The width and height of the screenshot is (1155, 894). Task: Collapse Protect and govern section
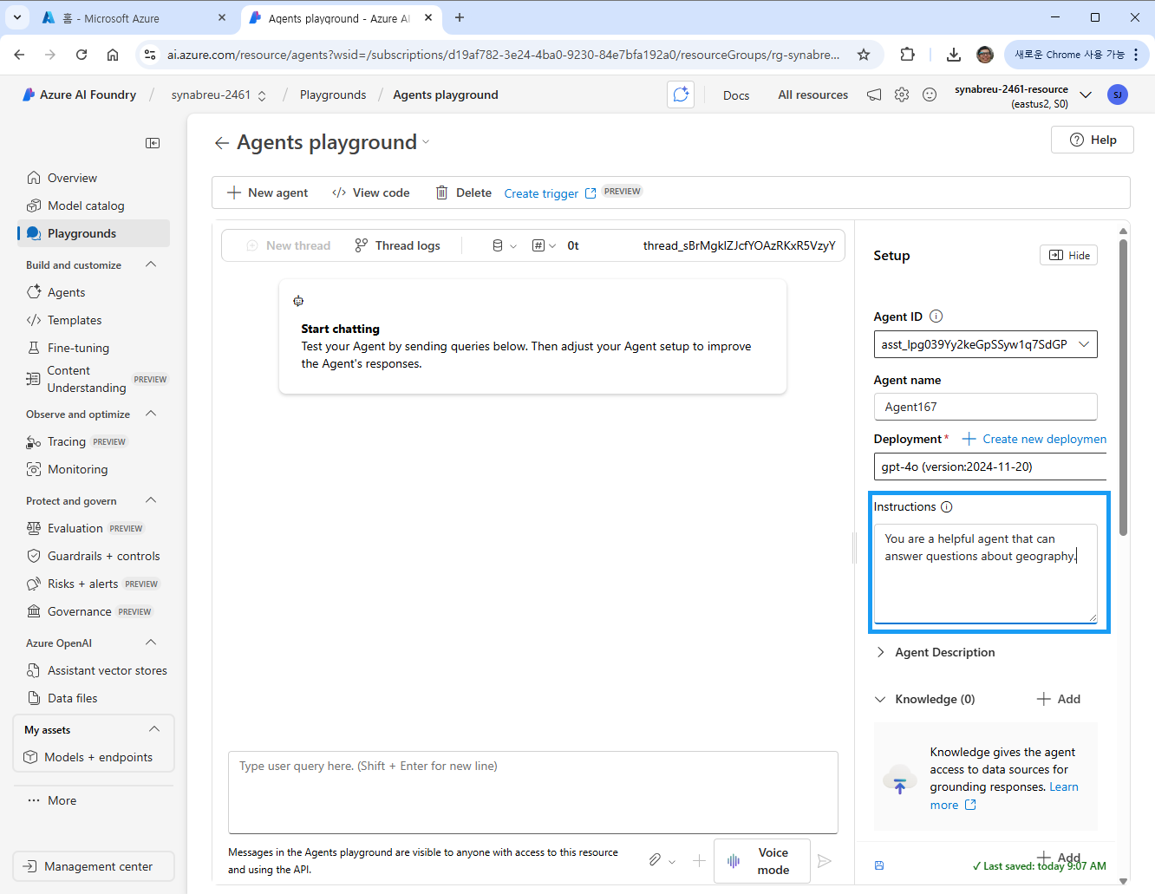(x=151, y=500)
